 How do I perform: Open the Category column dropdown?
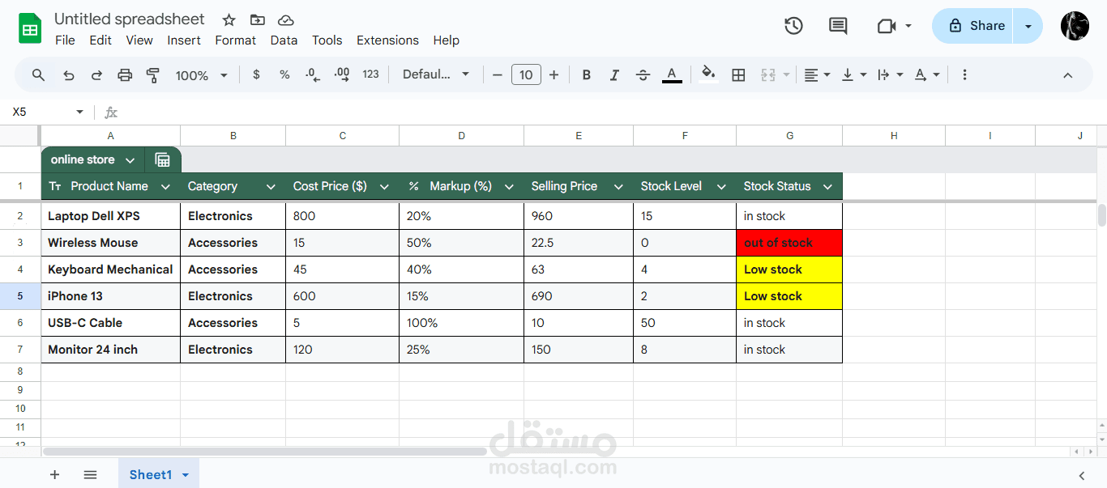271,187
